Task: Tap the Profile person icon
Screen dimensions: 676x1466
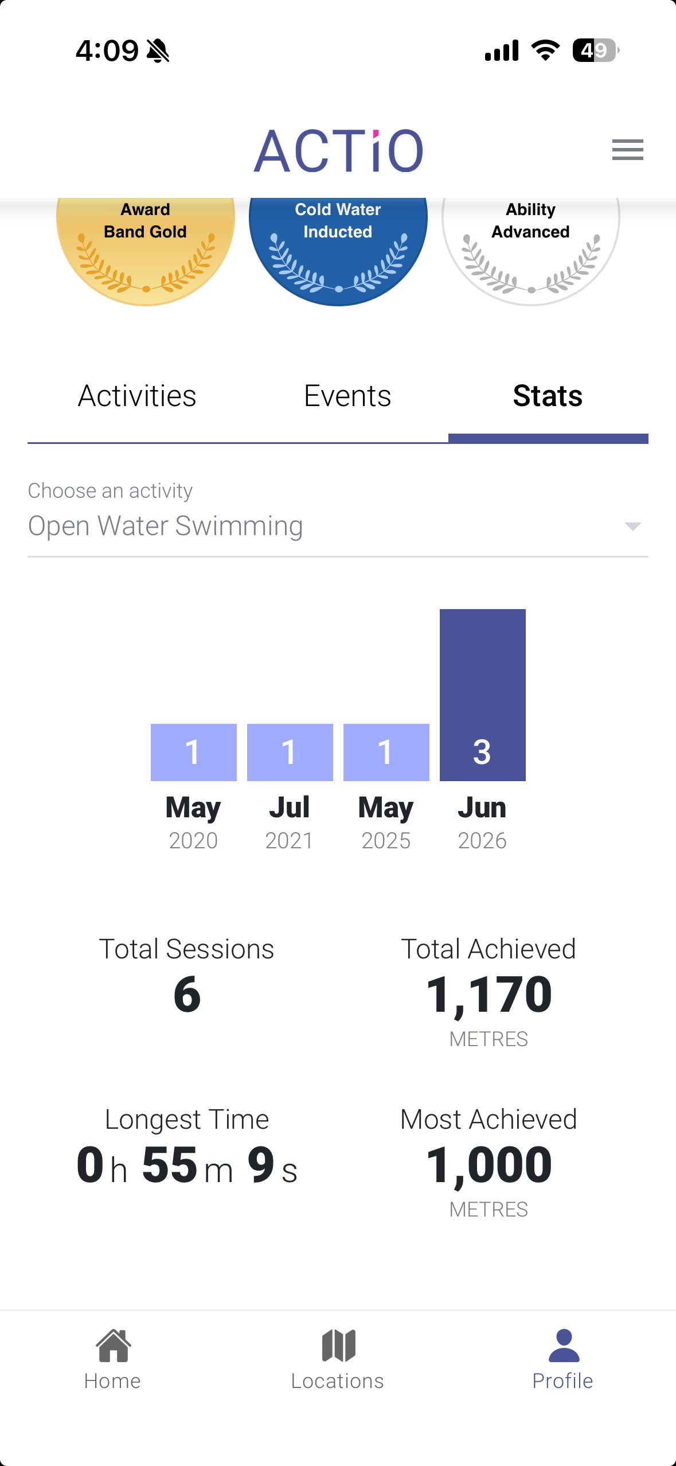Action: 564,1345
